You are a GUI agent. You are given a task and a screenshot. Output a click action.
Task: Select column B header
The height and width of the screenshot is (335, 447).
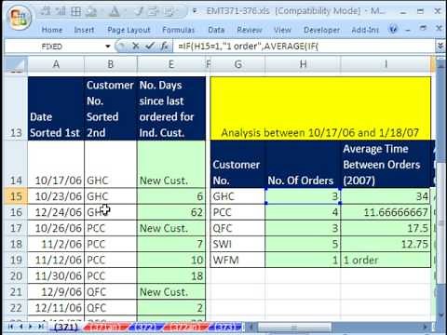click(x=111, y=64)
